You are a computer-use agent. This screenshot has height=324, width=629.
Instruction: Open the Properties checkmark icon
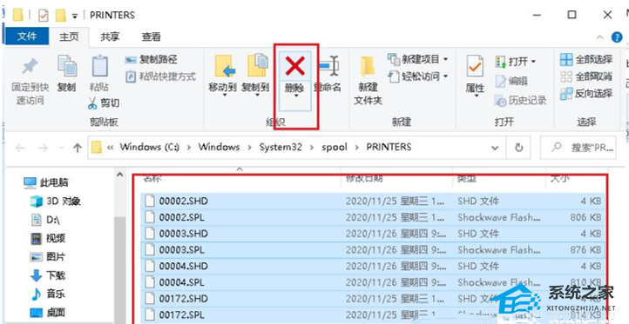[475, 66]
